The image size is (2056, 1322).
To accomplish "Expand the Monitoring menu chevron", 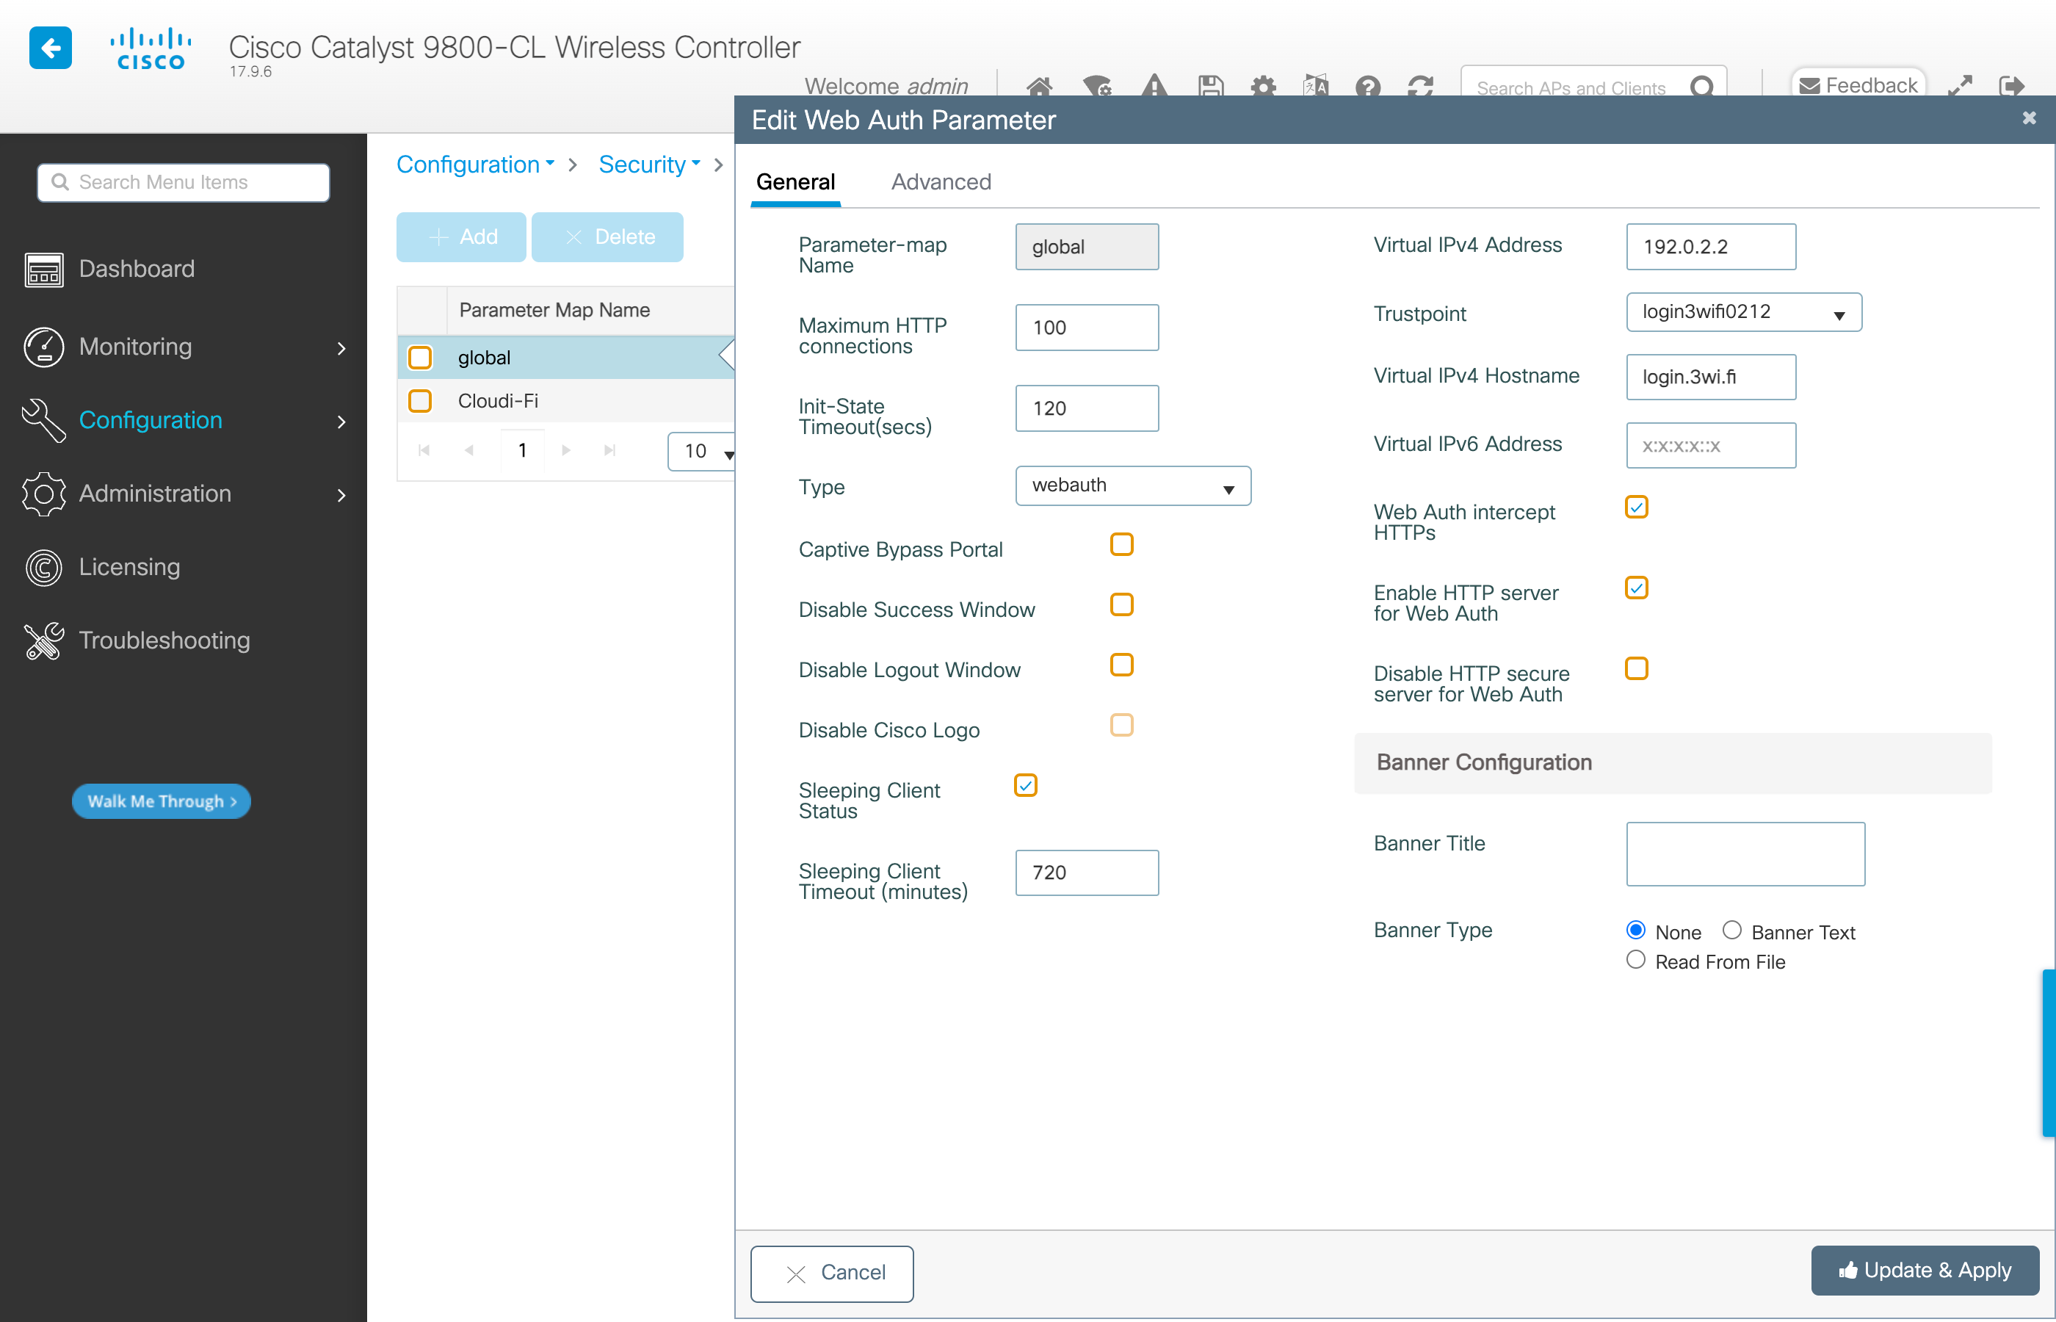I will 341,347.
